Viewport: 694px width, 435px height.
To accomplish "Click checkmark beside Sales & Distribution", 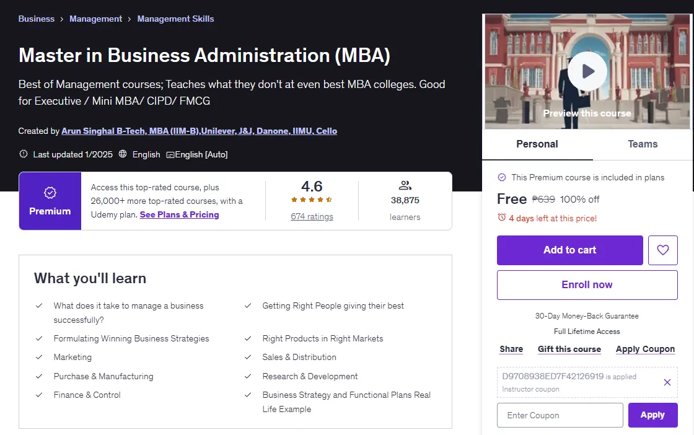I will pos(248,357).
